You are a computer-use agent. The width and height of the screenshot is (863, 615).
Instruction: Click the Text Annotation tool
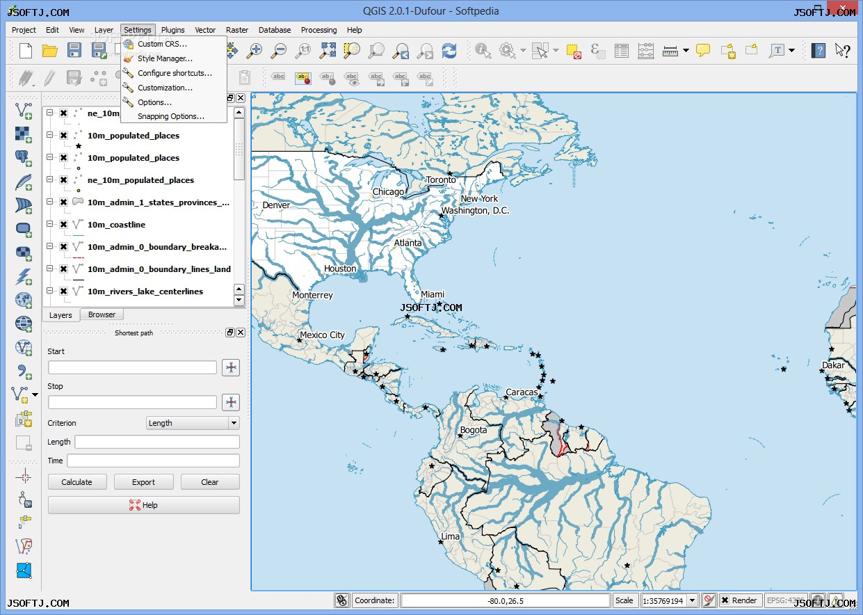pyautogui.click(x=776, y=50)
